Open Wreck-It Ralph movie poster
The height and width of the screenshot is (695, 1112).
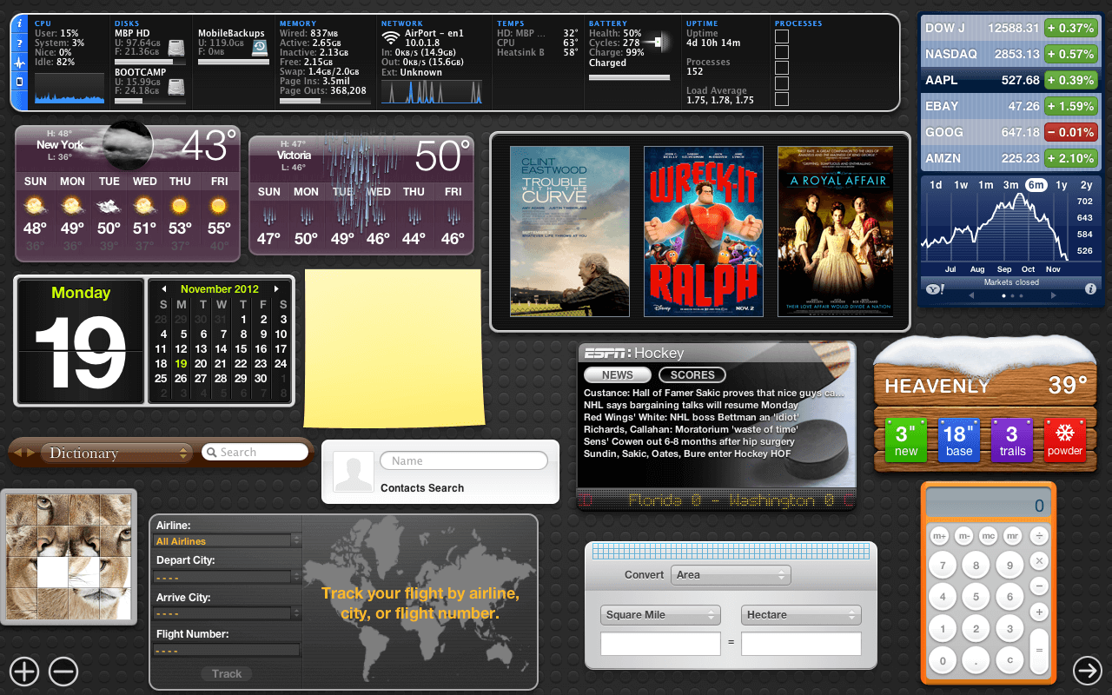704,232
